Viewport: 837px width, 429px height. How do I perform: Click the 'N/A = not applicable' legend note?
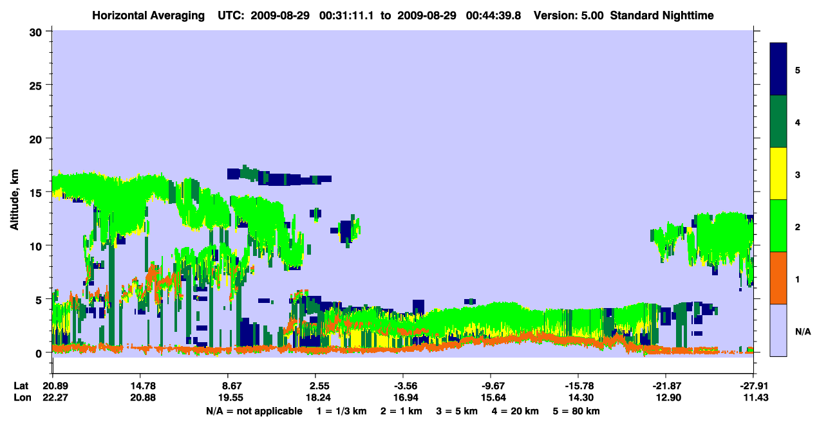[x=254, y=411]
